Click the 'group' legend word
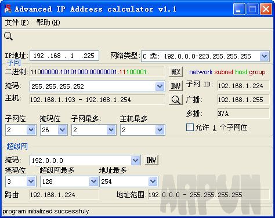Image resolution: width=275 pixels, height=218 pixels. 257,72
